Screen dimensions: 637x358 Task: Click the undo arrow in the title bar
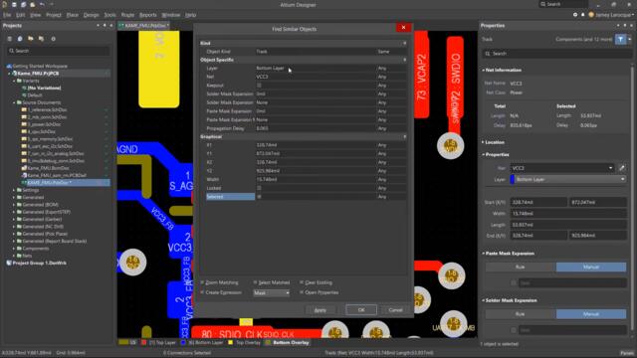(42, 4)
